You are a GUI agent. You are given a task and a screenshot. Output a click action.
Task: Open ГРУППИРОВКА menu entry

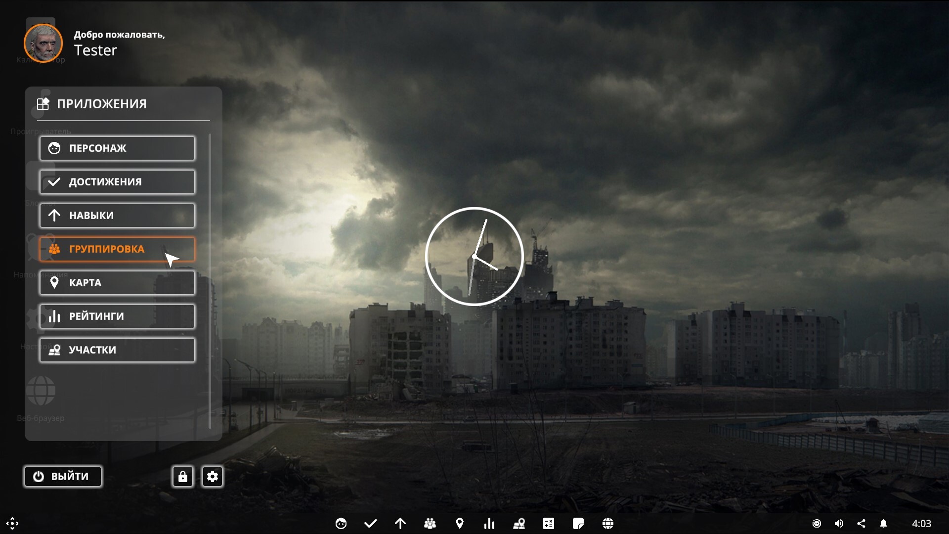pyautogui.click(x=117, y=249)
